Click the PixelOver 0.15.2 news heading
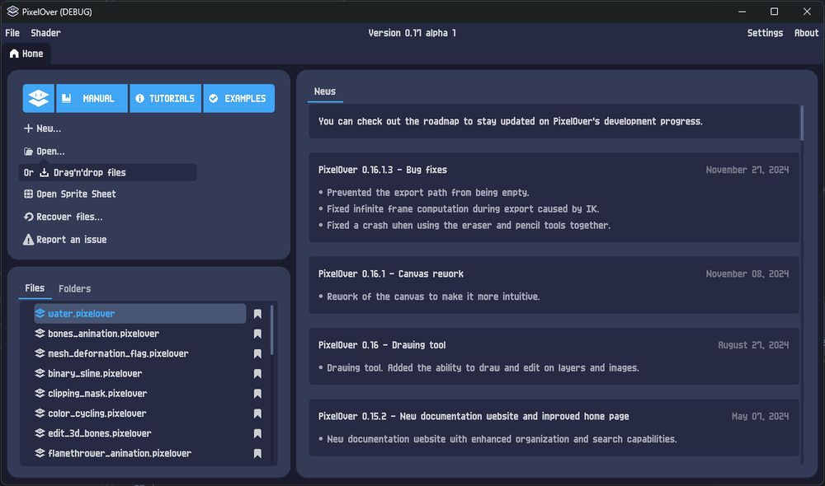The height and width of the screenshot is (486, 825). tap(474, 416)
